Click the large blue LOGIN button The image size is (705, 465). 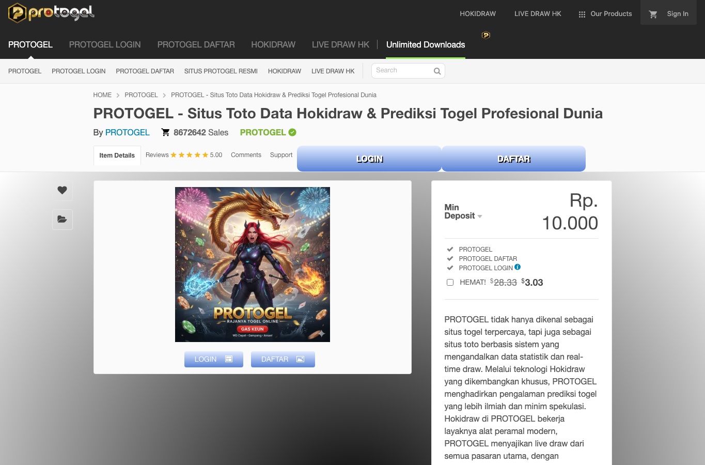[x=369, y=159]
